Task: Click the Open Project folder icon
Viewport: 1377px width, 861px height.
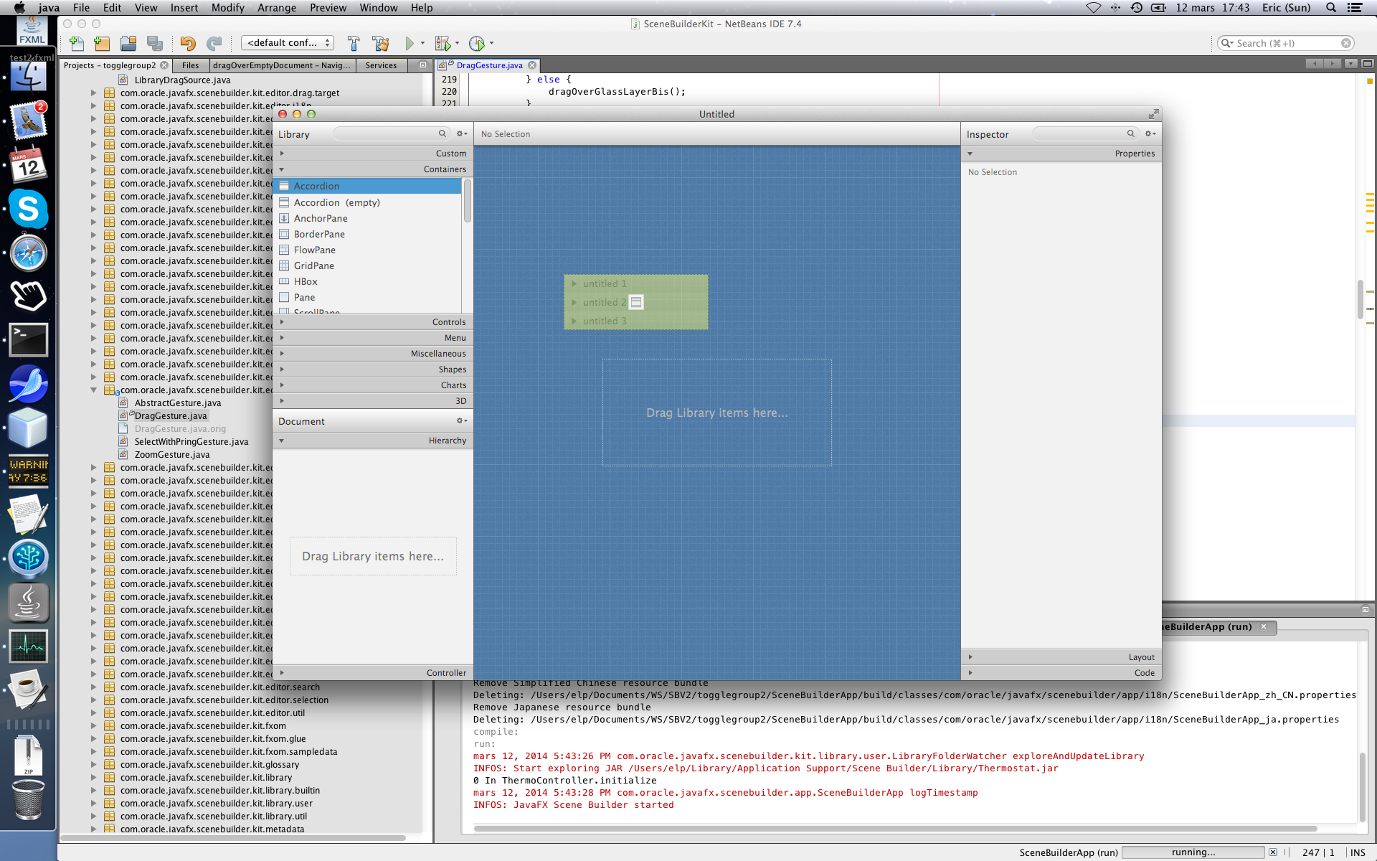Action: pos(128,44)
